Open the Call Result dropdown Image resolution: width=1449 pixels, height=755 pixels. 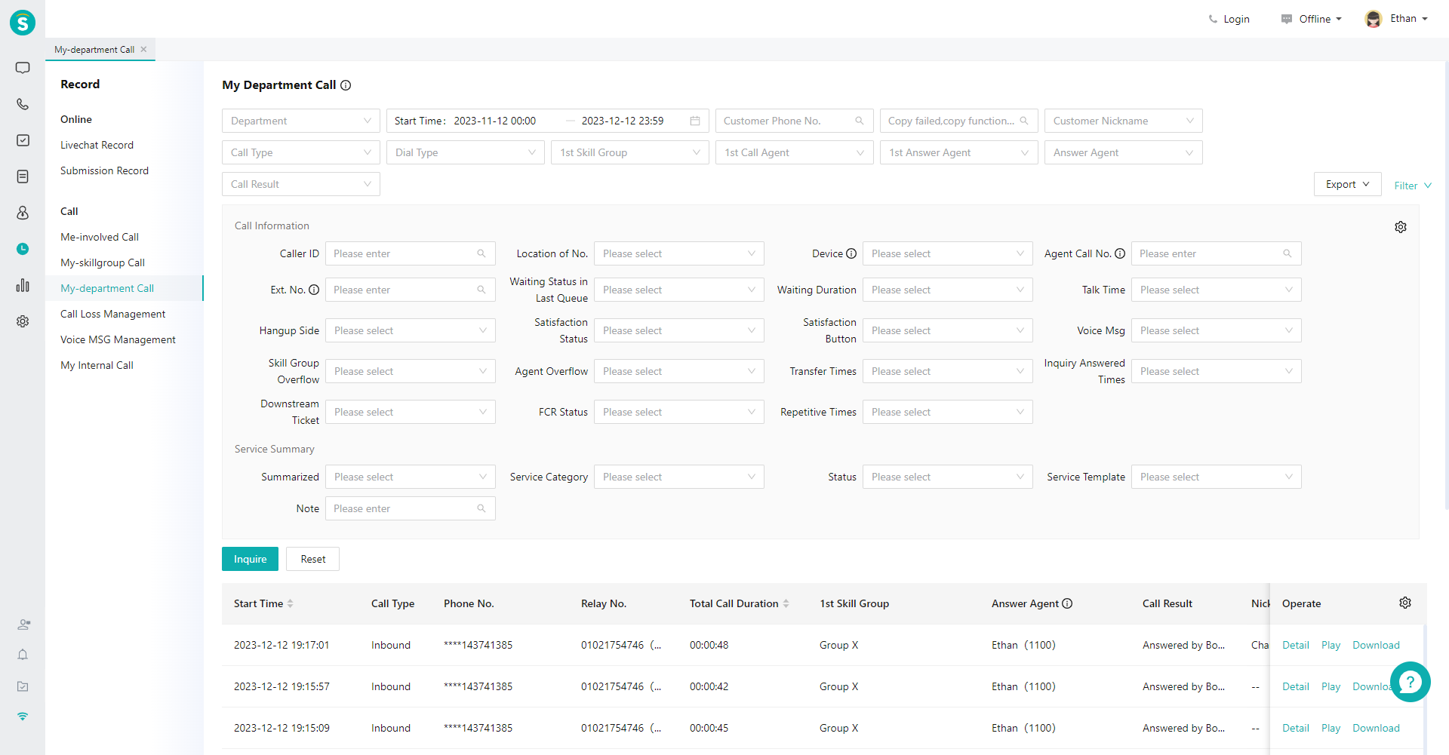click(x=301, y=184)
